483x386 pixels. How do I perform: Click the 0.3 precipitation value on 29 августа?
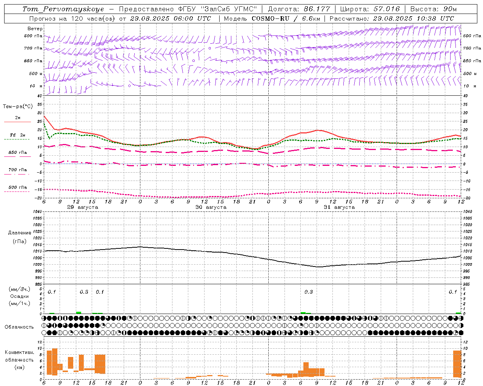pos(84,292)
